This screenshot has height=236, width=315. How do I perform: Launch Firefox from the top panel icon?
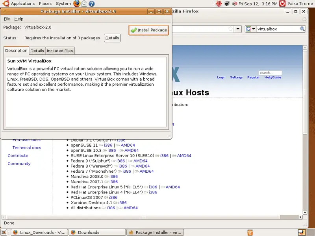click(76, 4)
